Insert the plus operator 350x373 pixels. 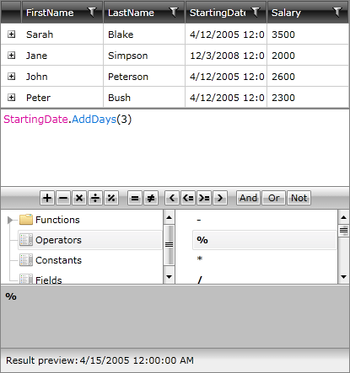(x=47, y=198)
